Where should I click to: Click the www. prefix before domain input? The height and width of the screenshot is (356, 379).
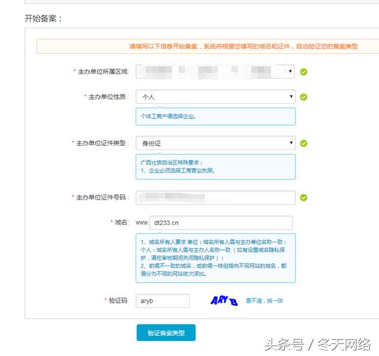(142, 223)
